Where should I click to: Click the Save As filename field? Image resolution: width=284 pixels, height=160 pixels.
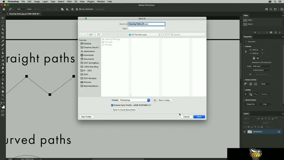[146, 24]
